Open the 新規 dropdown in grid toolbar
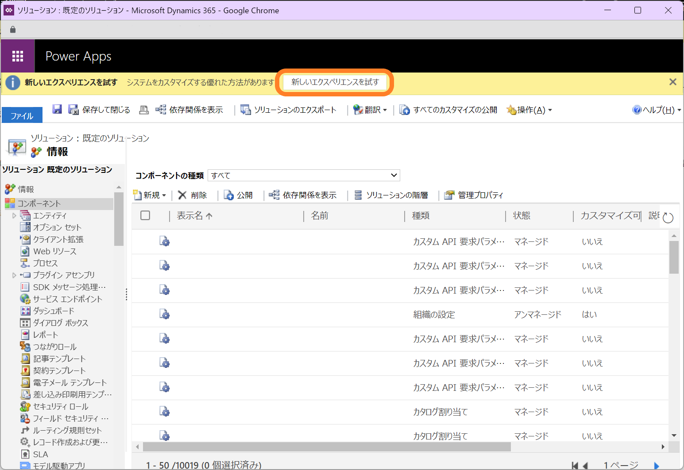Image resolution: width=684 pixels, height=470 pixels. coord(150,195)
